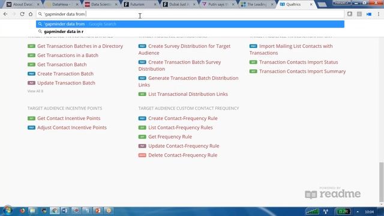The height and width of the screenshot is (216, 384).
Task: Switch to the Dubai Just tab
Action: click(x=178, y=4)
